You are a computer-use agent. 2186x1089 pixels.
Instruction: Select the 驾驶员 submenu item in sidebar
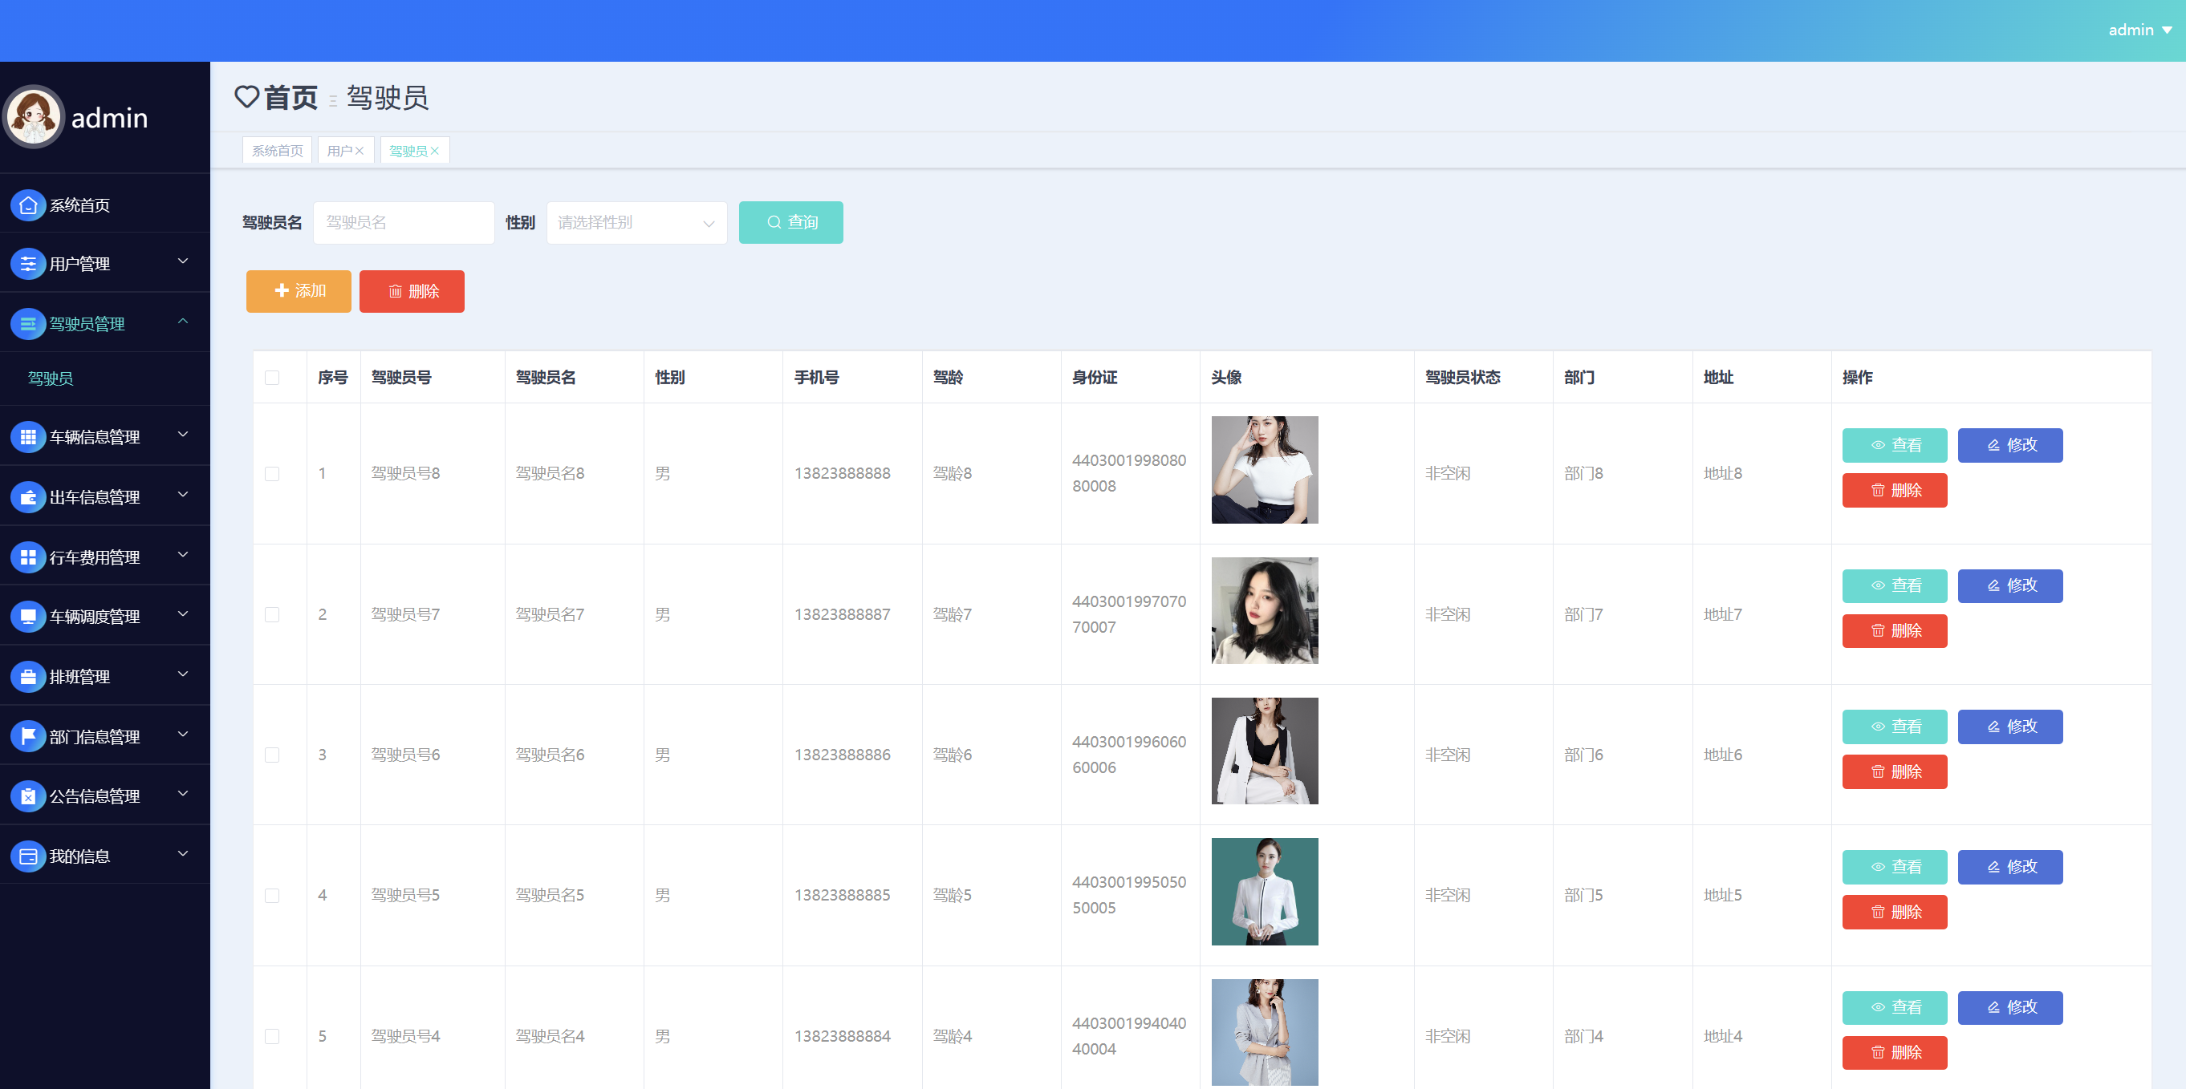51,379
